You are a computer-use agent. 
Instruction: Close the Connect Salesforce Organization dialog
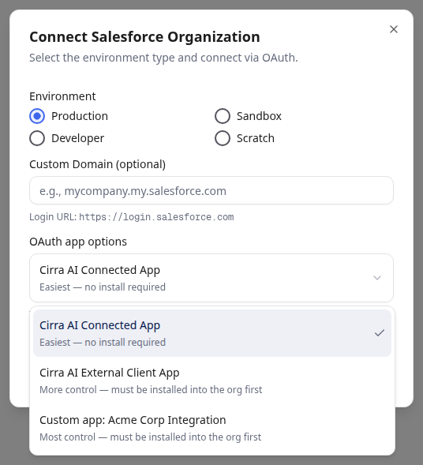[x=393, y=29]
